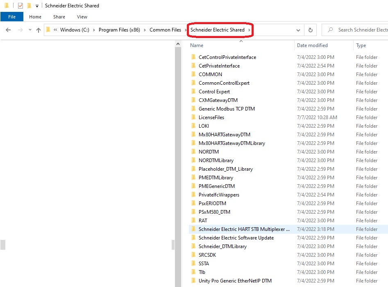Select the Schneider_DTMLibrary folder name
Image resolution: width=388 pixels, height=287 pixels.
click(x=223, y=246)
